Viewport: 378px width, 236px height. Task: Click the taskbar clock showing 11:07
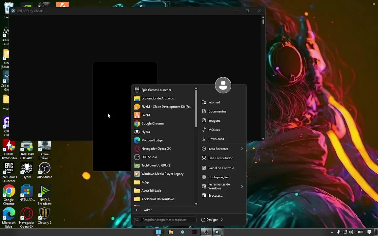pos(359,232)
